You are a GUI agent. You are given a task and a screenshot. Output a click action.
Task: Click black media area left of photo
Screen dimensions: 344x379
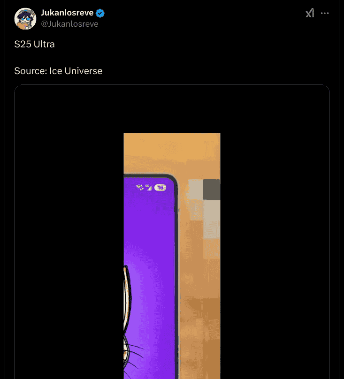[x=69, y=232]
